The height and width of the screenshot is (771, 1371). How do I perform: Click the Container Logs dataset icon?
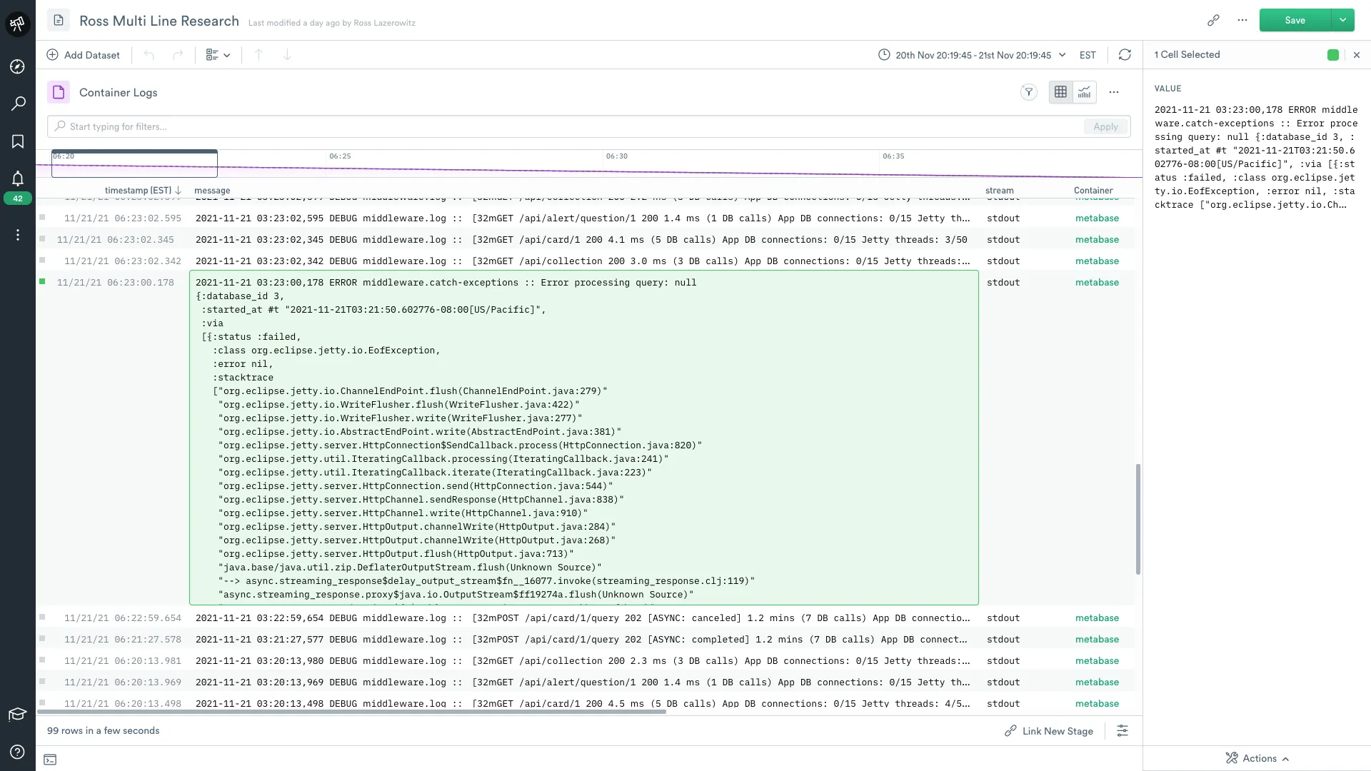[x=59, y=92]
